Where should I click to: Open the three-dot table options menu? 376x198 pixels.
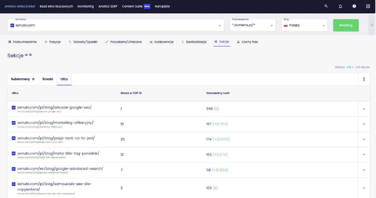tap(364, 79)
